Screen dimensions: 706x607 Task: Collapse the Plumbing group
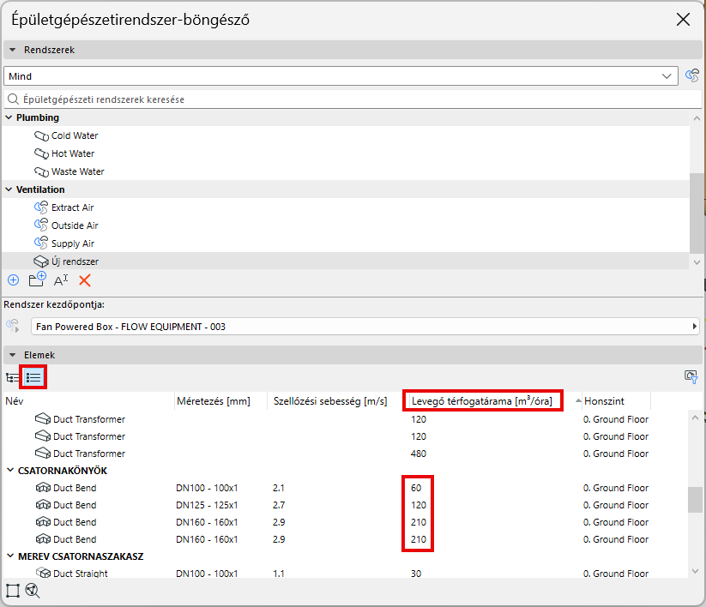(x=9, y=117)
